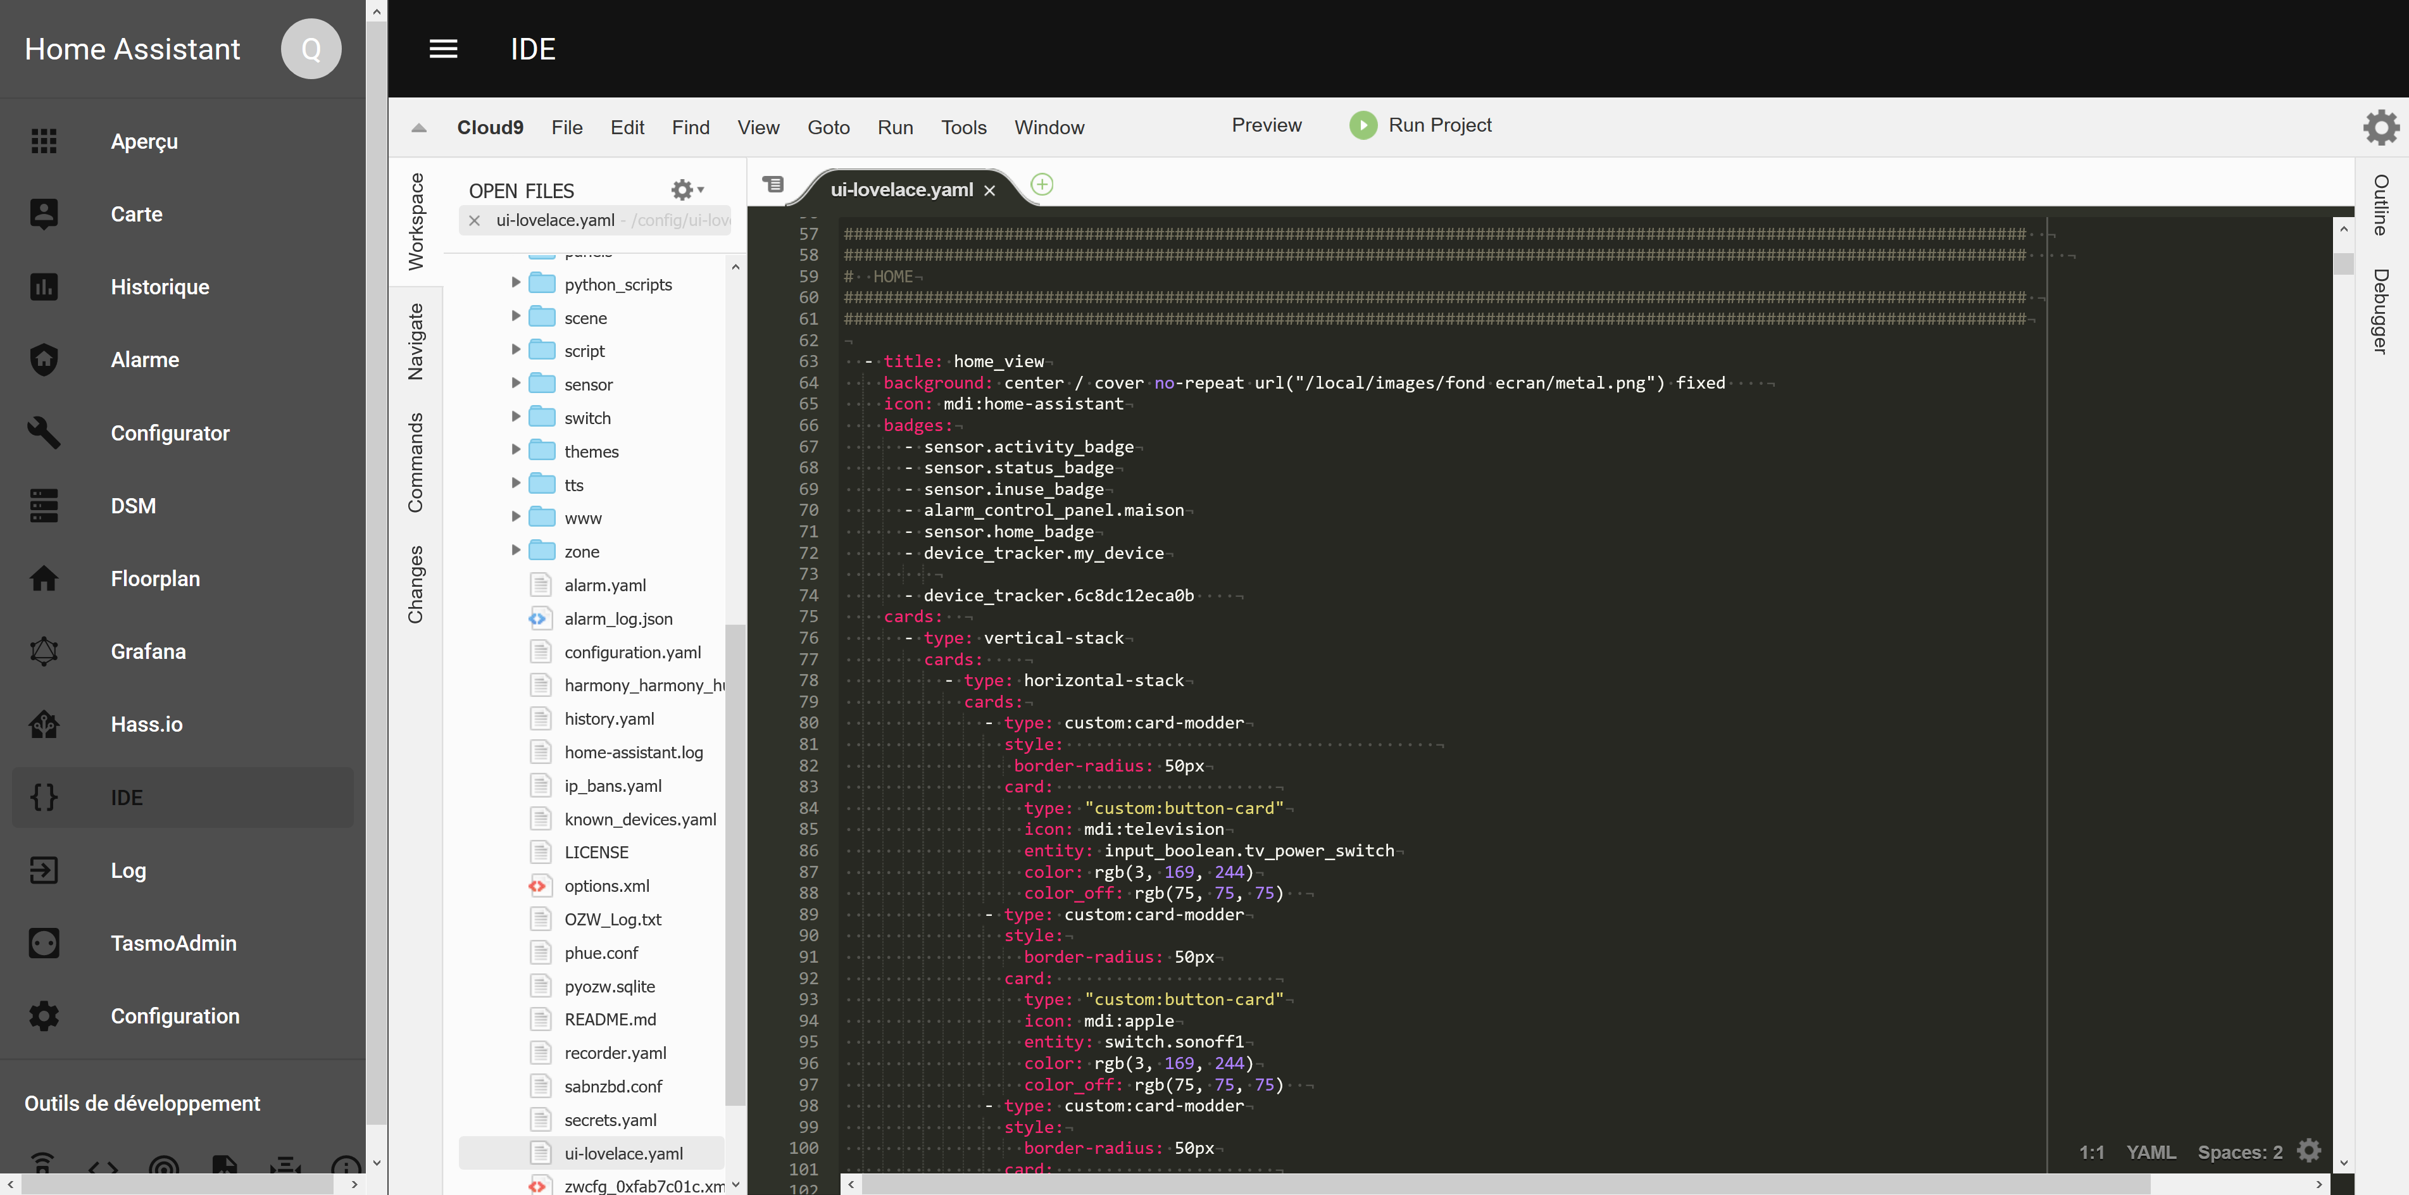Click the editor horizontal scrollbar
This screenshot has height=1195, width=2409.
pos(1496,1184)
